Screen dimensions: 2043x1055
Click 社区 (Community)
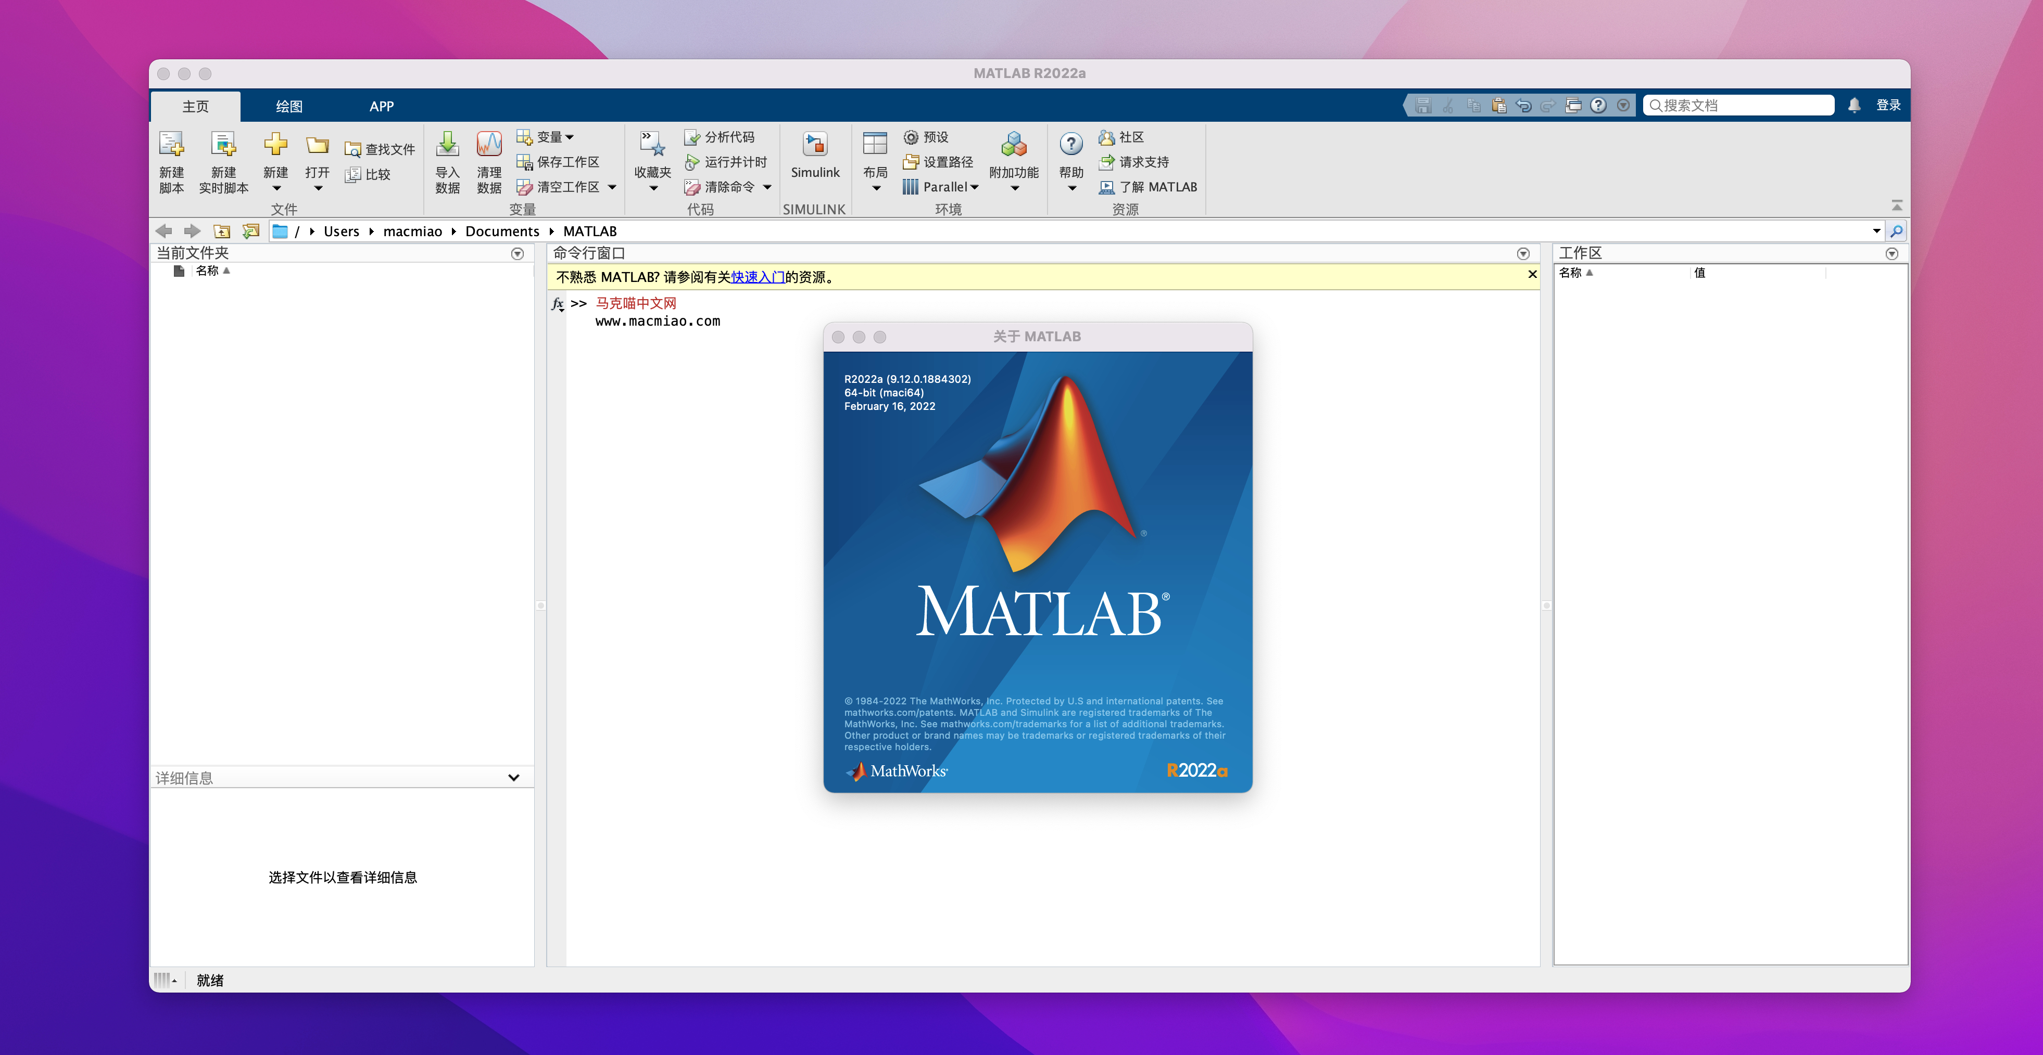tap(1121, 137)
